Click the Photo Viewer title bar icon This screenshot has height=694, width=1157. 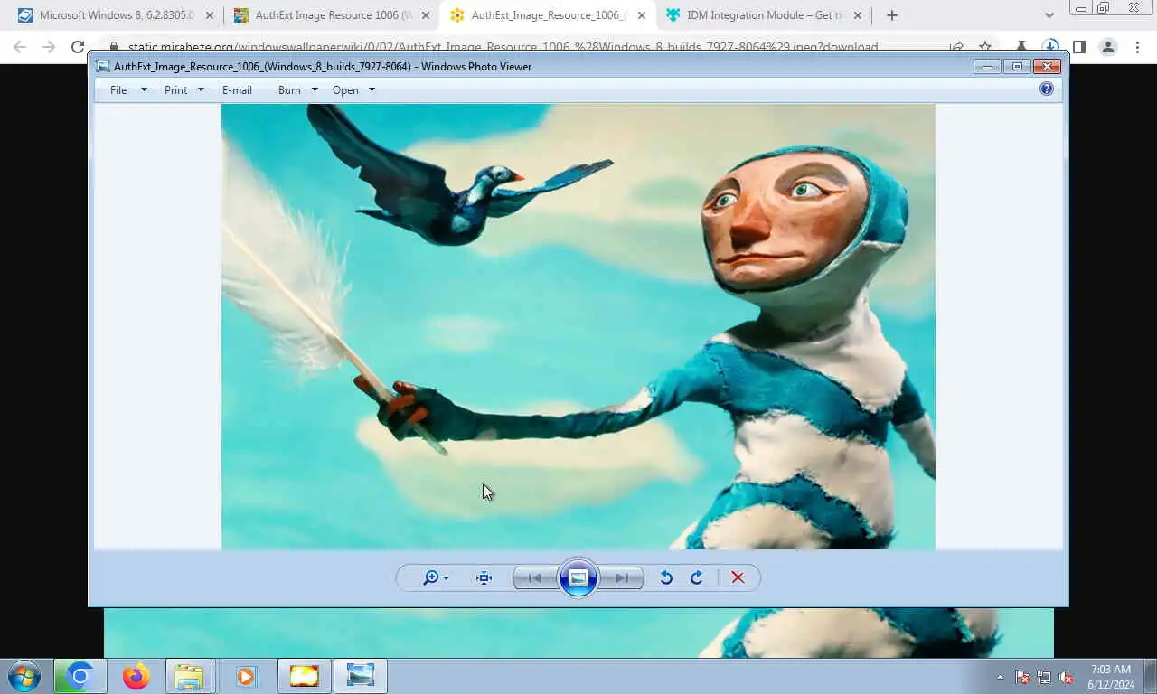pos(103,66)
